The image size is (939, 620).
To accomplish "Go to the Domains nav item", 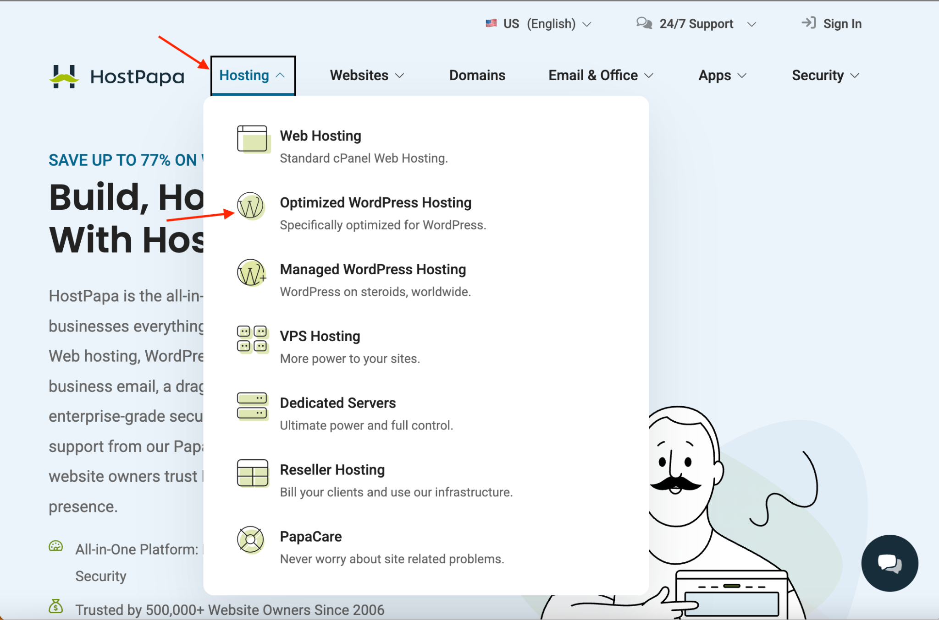I will coord(477,75).
